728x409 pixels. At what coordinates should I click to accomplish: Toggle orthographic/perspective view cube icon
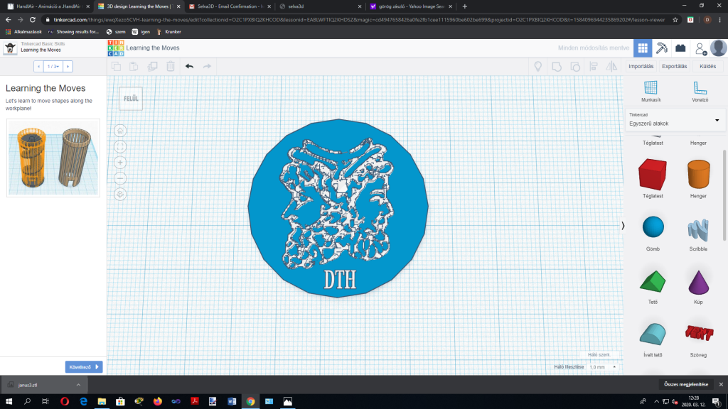pos(121,193)
